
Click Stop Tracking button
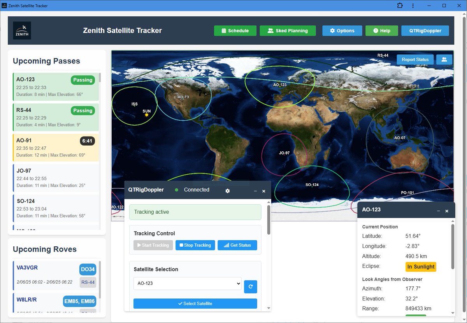click(195, 245)
